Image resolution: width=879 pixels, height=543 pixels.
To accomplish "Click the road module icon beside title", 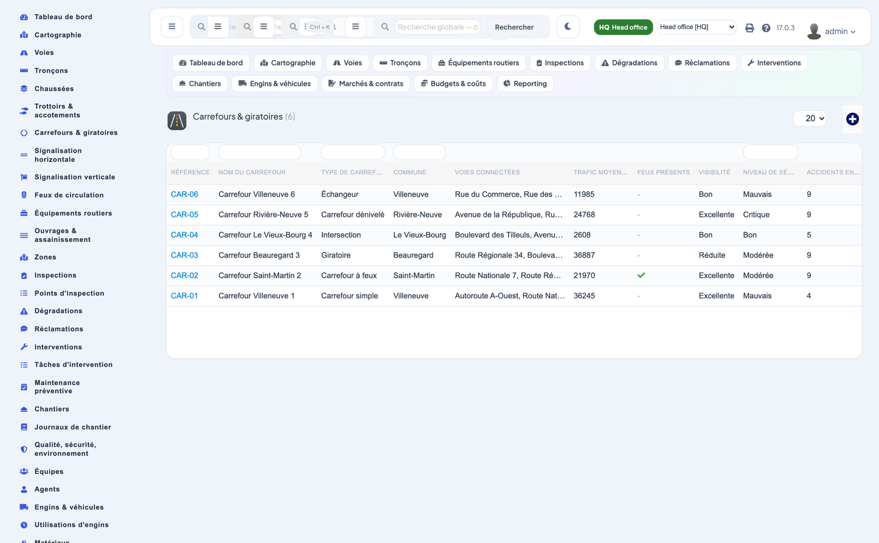I will (x=177, y=121).
